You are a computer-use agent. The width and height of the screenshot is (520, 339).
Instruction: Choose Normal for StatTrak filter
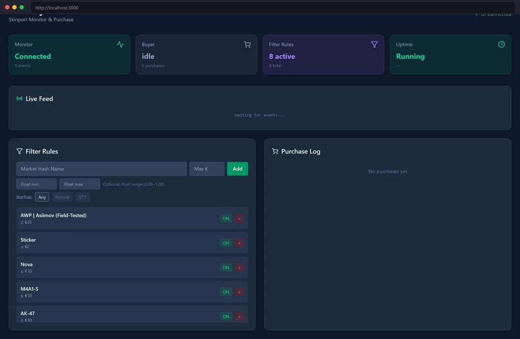tap(62, 197)
